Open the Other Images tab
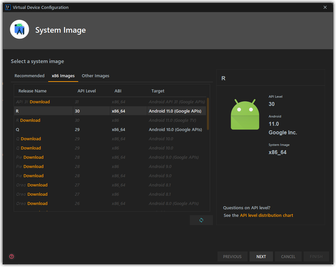This screenshot has height=267, width=336. (95, 76)
